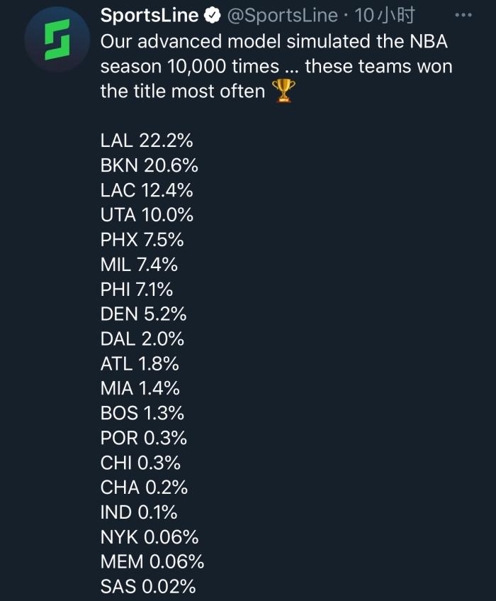Viewport: 496px width, 601px height.
Task: Click the trophy emoji in the tweet
Action: click(x=284, y=92)
